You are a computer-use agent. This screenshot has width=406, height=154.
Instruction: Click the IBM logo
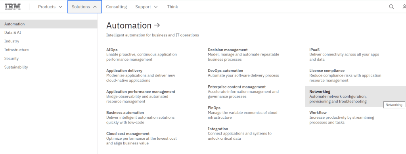click(x=13, y=7)
